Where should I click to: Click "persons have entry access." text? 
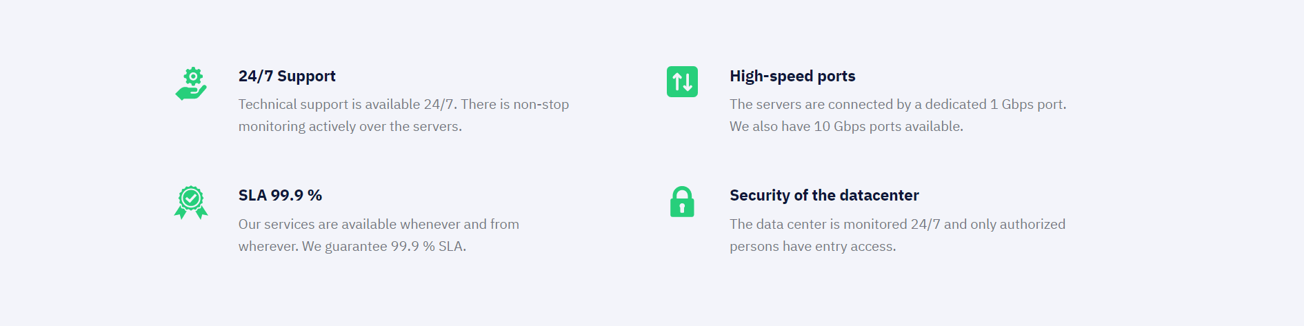[813, 246]
